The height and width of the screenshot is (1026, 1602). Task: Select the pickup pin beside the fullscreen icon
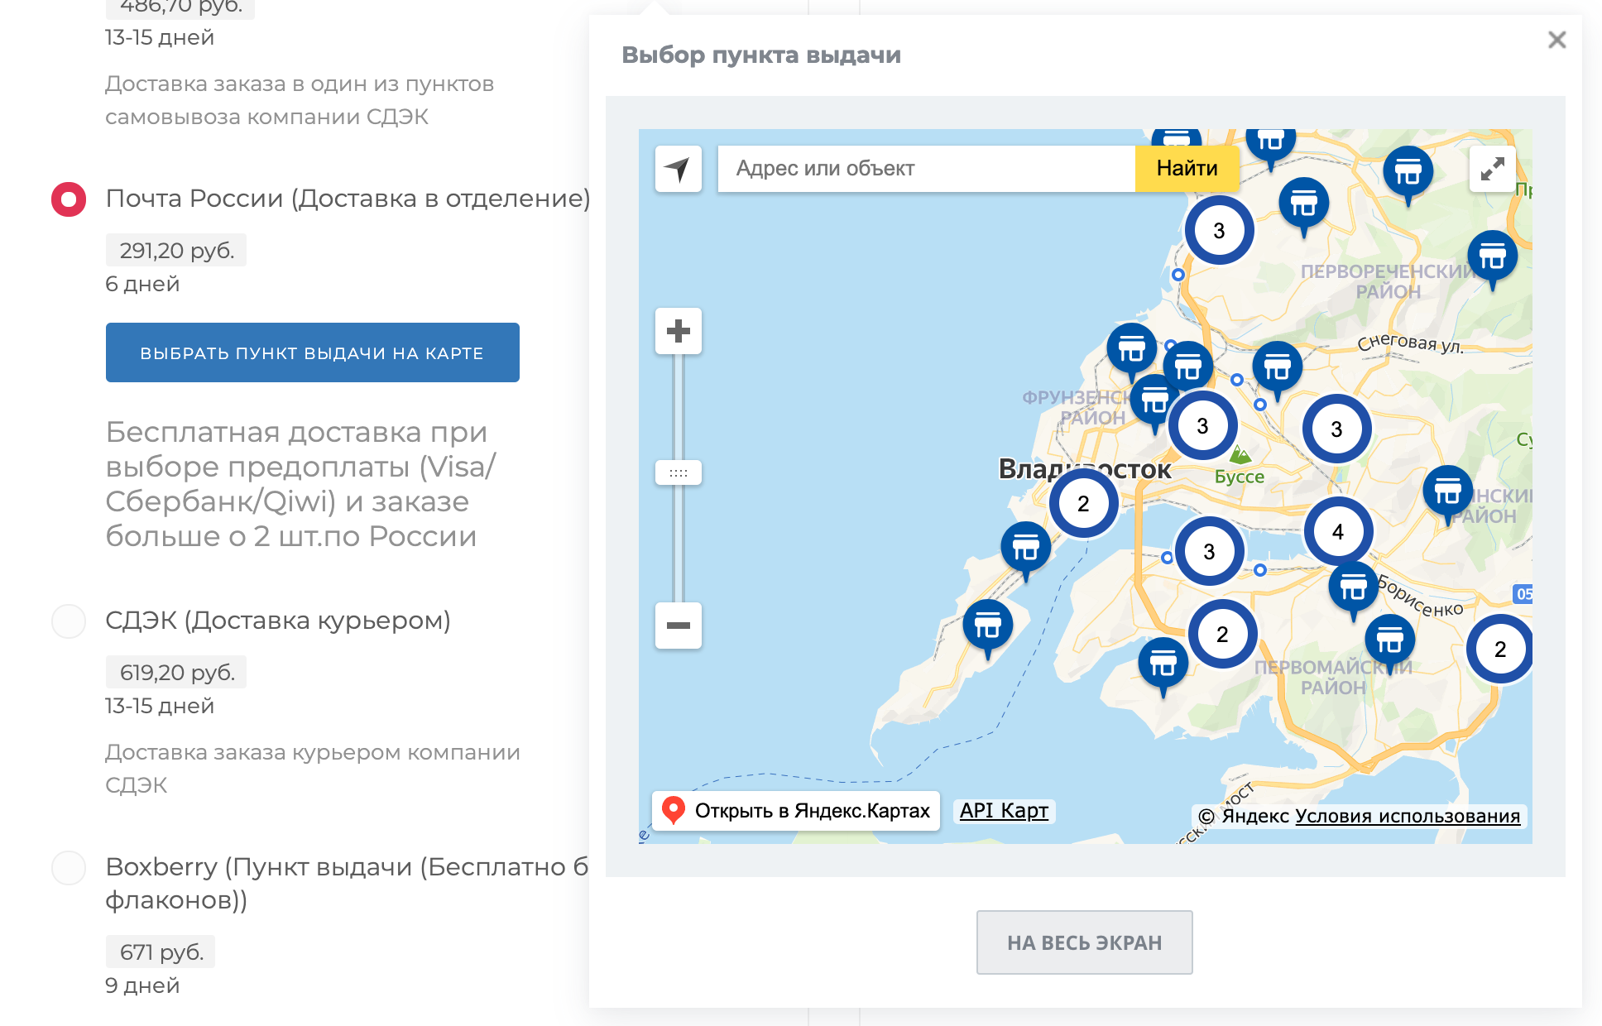click(1408, 174)
